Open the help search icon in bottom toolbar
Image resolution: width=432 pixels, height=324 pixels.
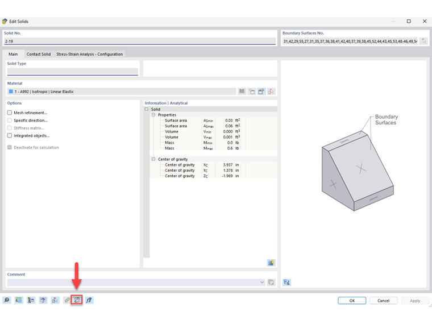[7, 300]
